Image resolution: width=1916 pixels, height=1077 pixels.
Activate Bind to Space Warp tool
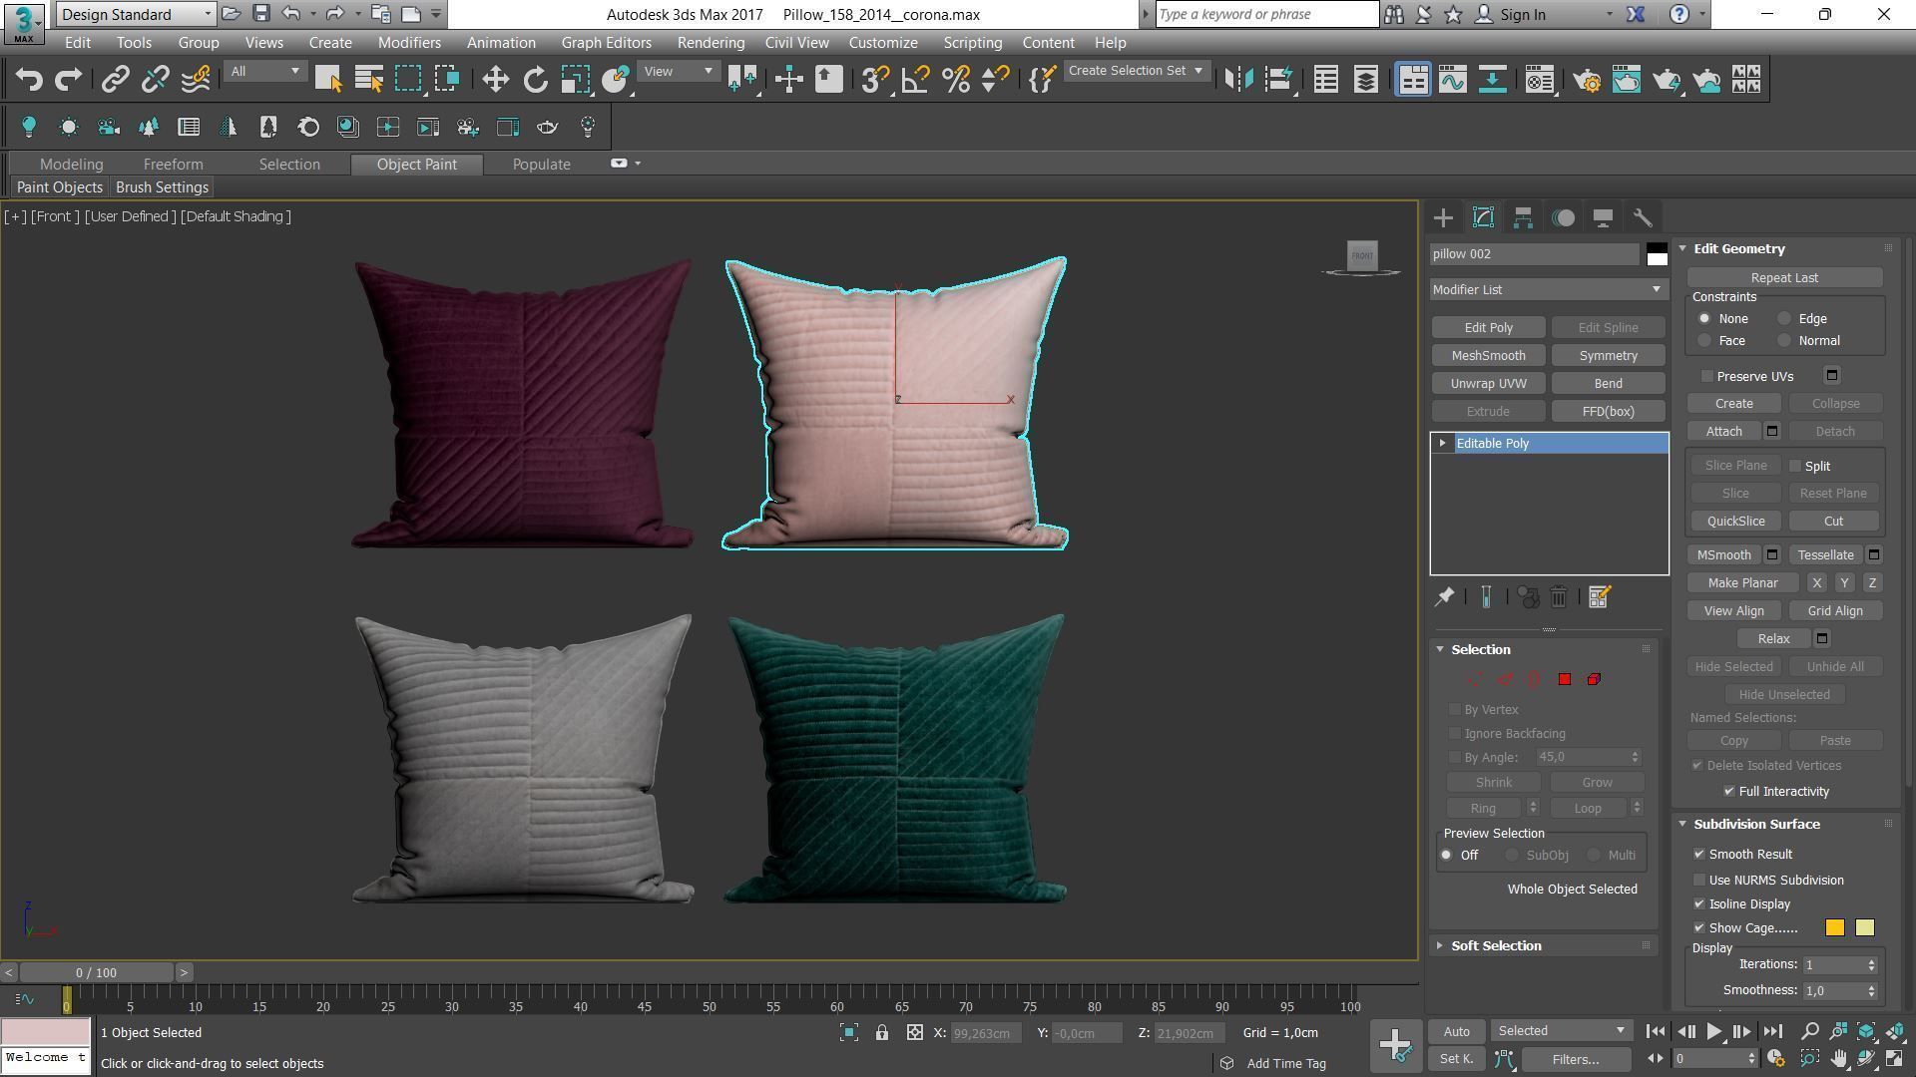196,80
